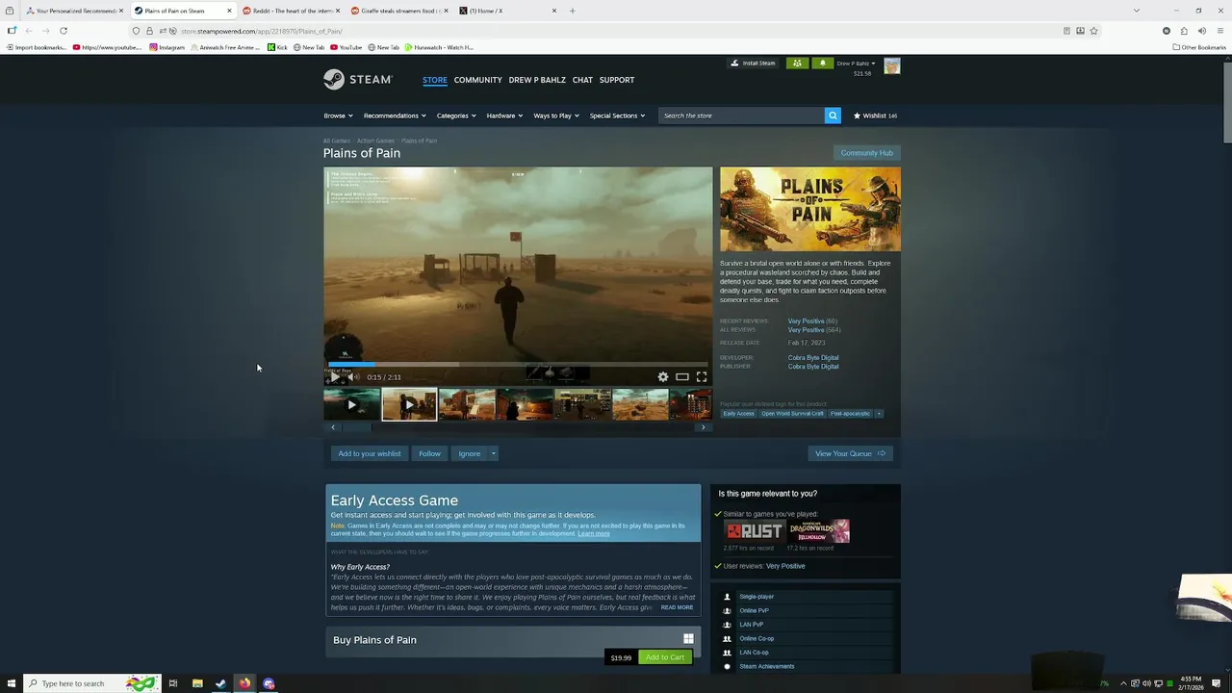Select the fourth dark silhouette screenshot thumbnail
This screenshot has width=1232, height=693.
[525, 404]
